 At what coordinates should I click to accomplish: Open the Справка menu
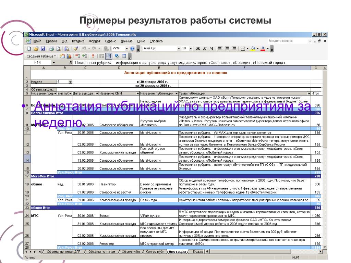click(x=156, y=41)
